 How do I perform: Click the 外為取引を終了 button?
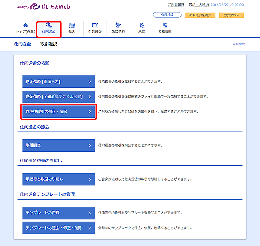click(200, 15)
